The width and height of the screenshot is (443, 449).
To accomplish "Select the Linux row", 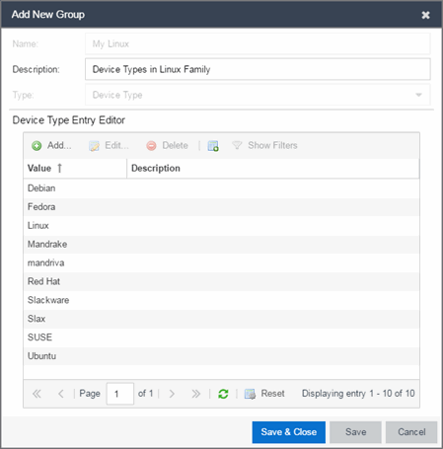I will 221,226.
